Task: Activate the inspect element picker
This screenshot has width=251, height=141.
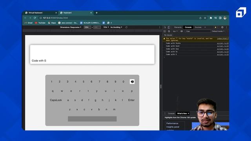Action: [165, 27]
